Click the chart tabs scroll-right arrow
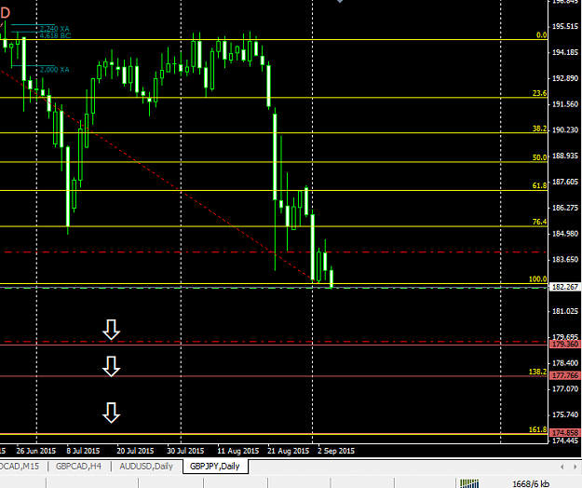This screenshot has height=488, width=582. tap(575, 467)
